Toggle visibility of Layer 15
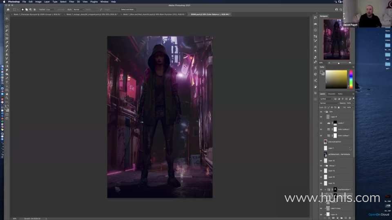This screenshot has height=220, width=392. tap(321, 183)
